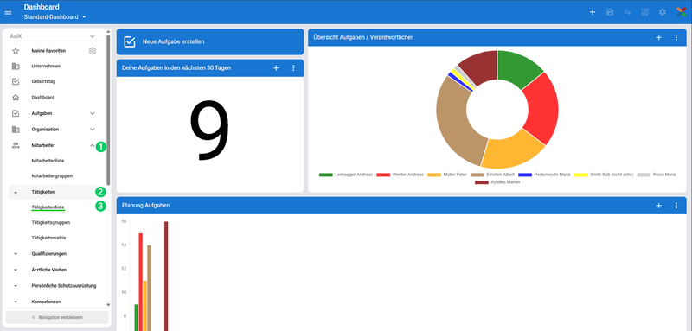The height and width of the screenshot is (331, 692).
Task: Click the building icon beside Organisation
Action: tap(16, 130)
